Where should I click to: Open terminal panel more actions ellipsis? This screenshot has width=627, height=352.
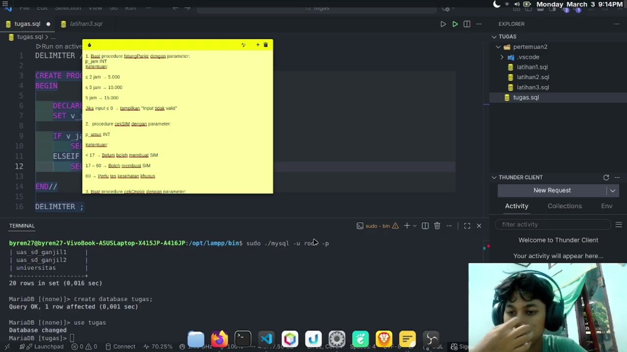pyautogui.click(x=449, y=226)
